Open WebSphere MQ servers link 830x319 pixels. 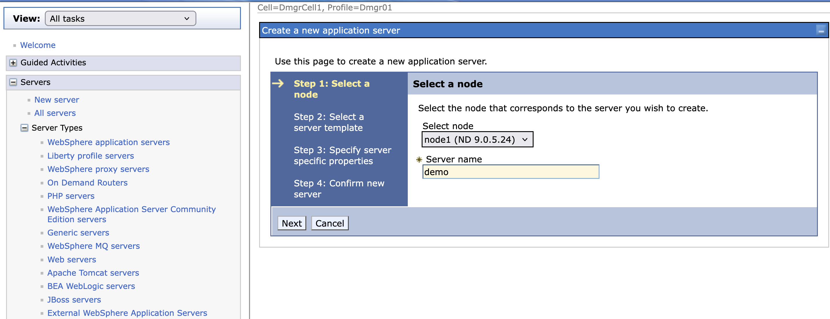click(x=93, y=246)
